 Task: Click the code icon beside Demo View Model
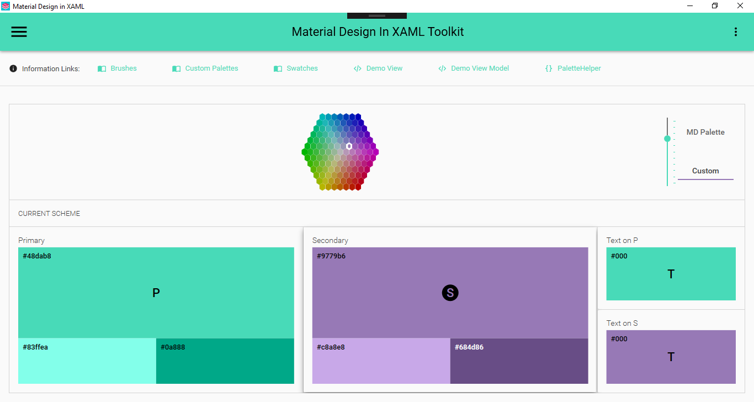pos(442,68)
